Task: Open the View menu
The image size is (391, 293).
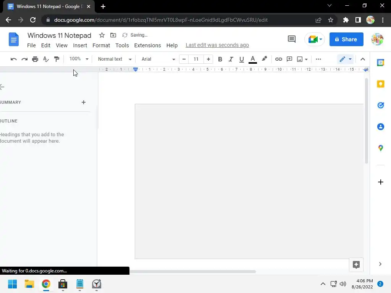Action: click(61, 45)
